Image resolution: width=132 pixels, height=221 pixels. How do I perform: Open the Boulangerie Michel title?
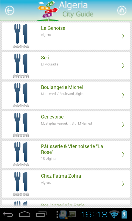point(62,87)
